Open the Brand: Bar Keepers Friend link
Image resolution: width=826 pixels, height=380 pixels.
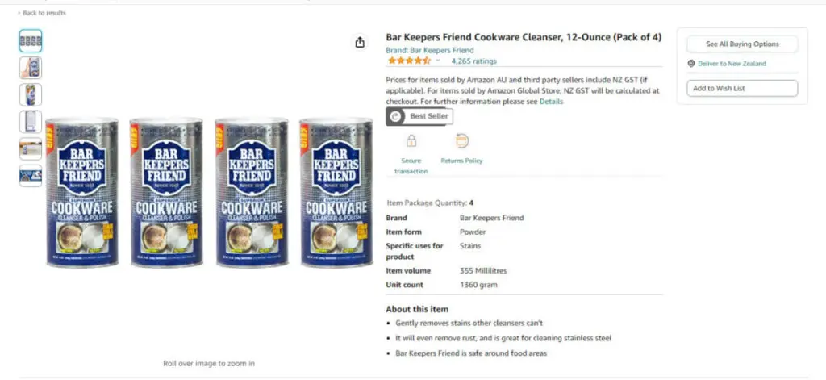coord(429,50)
